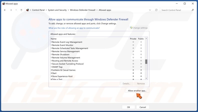
Task: Expand chevron after System and Security breadcrumb
Action: (68, 10)
